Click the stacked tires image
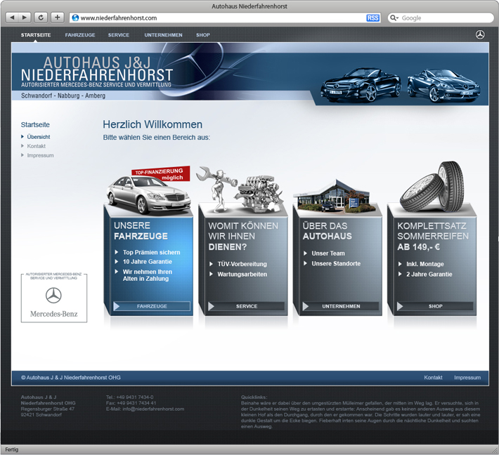Screen dimensions: 499x455 tap(433, 187)
